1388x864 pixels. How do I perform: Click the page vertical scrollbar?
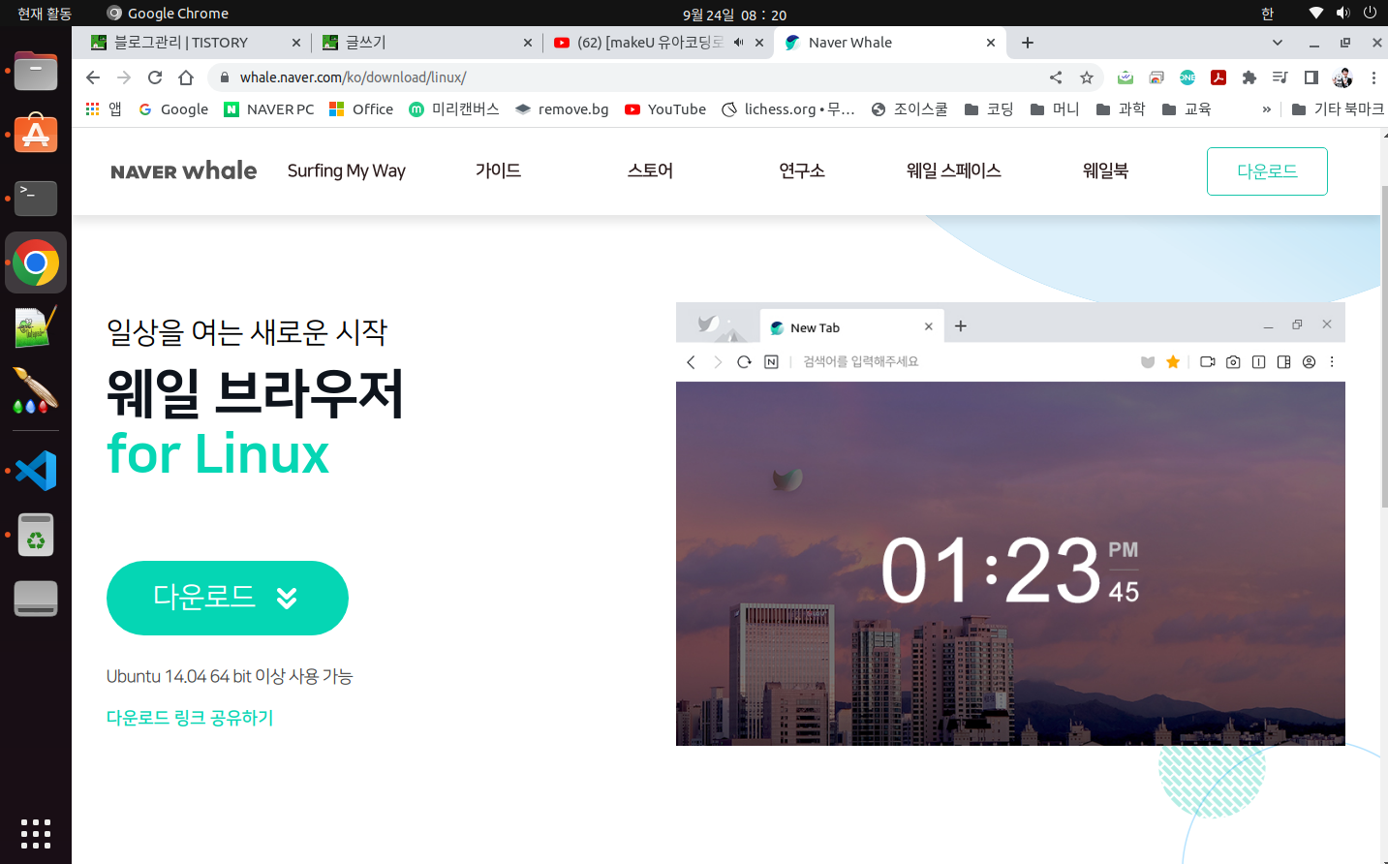tap(1384, 349)
